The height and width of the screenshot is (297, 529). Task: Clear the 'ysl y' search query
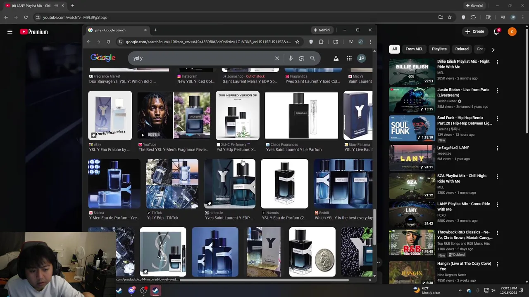pyautogui.click(x=277, y=59)
